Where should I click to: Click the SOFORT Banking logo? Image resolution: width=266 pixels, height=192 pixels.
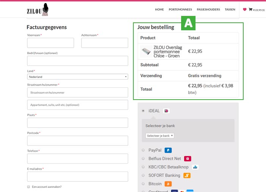pos(187,175)
